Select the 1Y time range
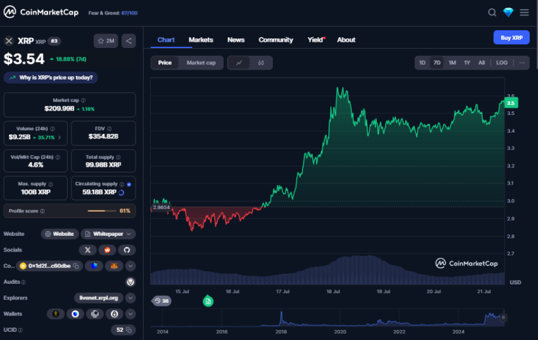The width and height of the screenshot is (538, 340). (x=467, y=63)
